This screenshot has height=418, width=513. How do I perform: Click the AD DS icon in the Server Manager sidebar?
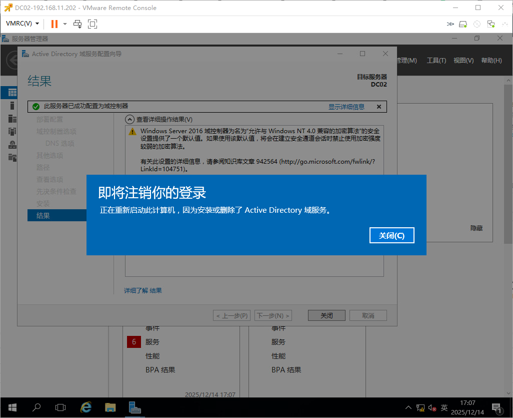[12, 131]
